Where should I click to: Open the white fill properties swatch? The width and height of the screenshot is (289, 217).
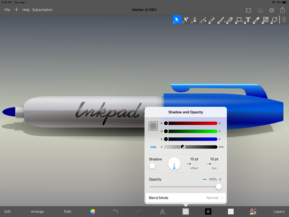[x=230, y=211]
